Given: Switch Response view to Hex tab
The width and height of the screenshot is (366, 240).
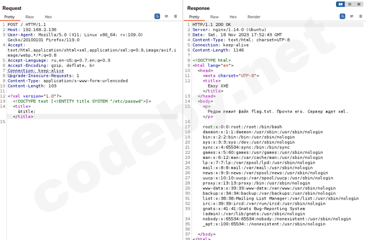Looking at the screenshot, I should tap(233, 17).
